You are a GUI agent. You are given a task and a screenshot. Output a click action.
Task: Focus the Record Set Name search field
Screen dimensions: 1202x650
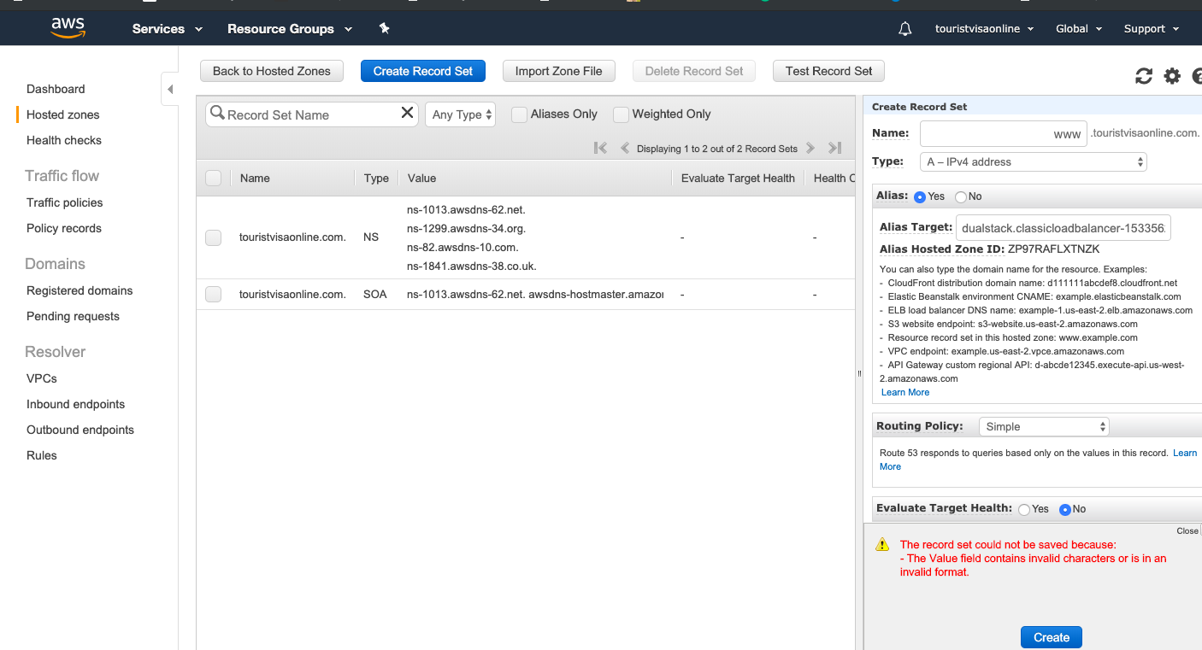(312, 114)
